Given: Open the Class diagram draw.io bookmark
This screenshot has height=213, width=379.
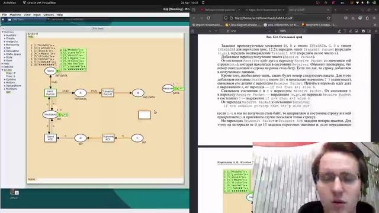Looking at the screenshot, I should click(x=243, y=25).
